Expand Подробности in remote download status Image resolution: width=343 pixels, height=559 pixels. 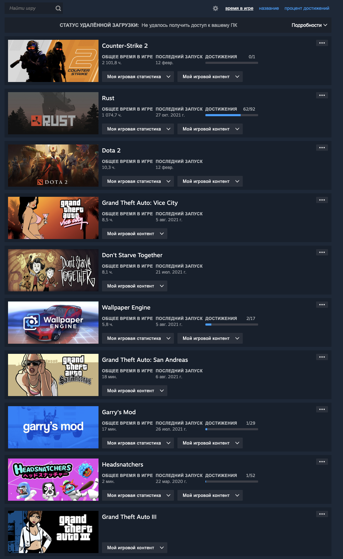(x=309, y=25)
